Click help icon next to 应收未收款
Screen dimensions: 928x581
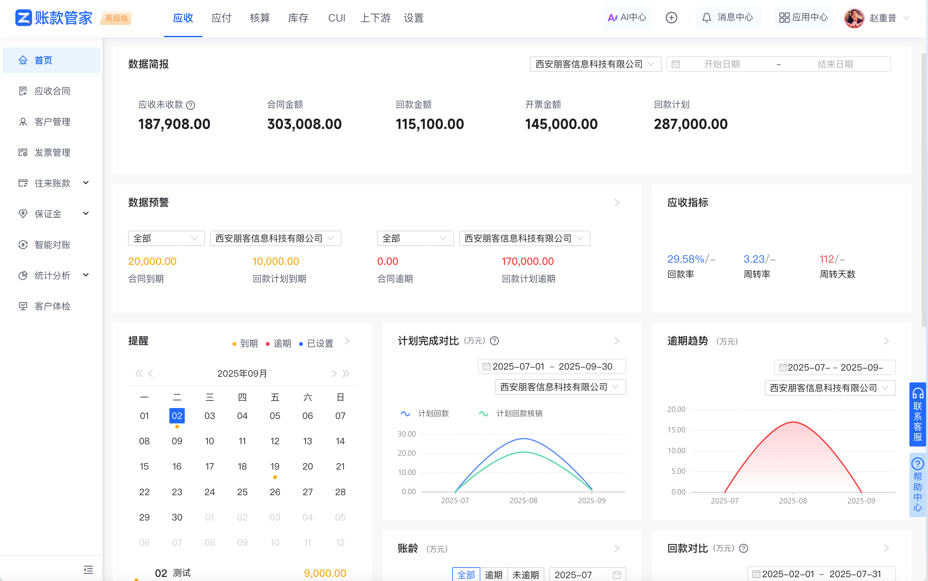[191, 105]
